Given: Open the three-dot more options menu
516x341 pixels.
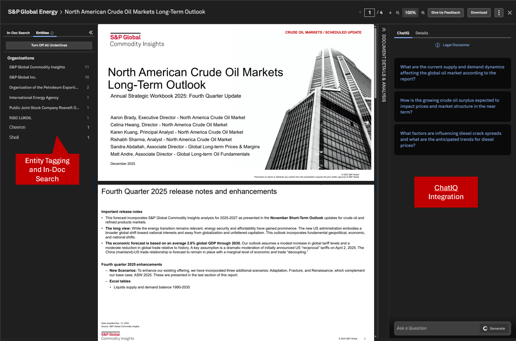Looking at the screenshot, I should [x=499, y=13].
